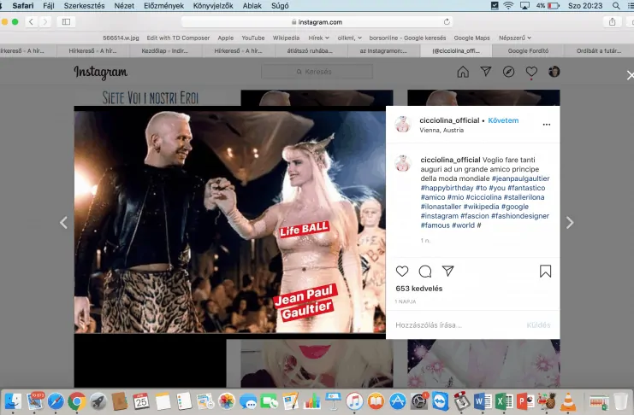The height and width of the screenshot is (415, 634).
Task: Click the instagram.com address bar
Action: [317, 22]
